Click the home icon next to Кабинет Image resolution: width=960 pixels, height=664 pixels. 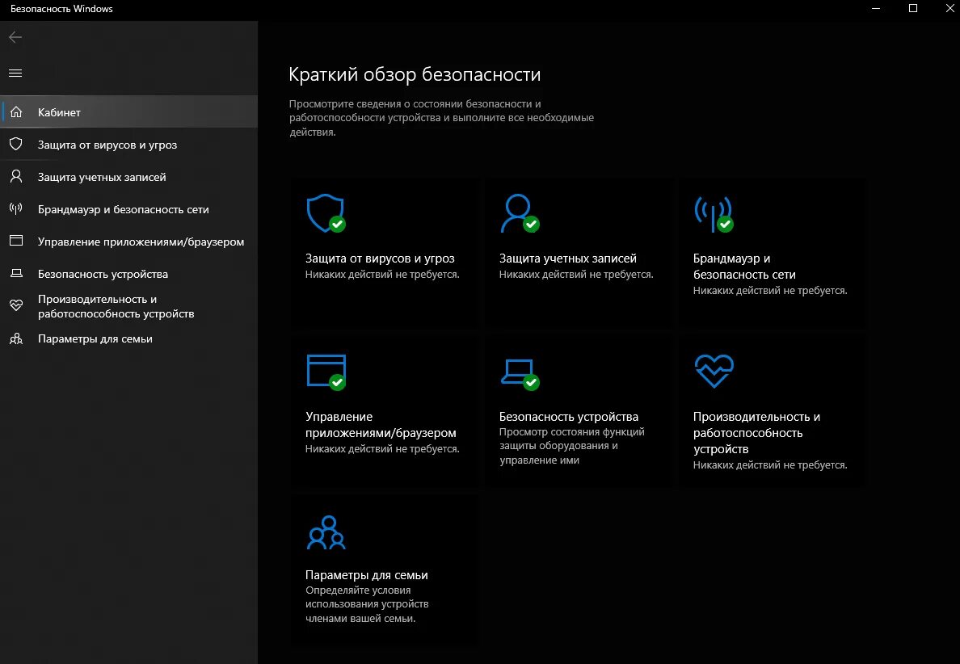[x=16, y=112]
